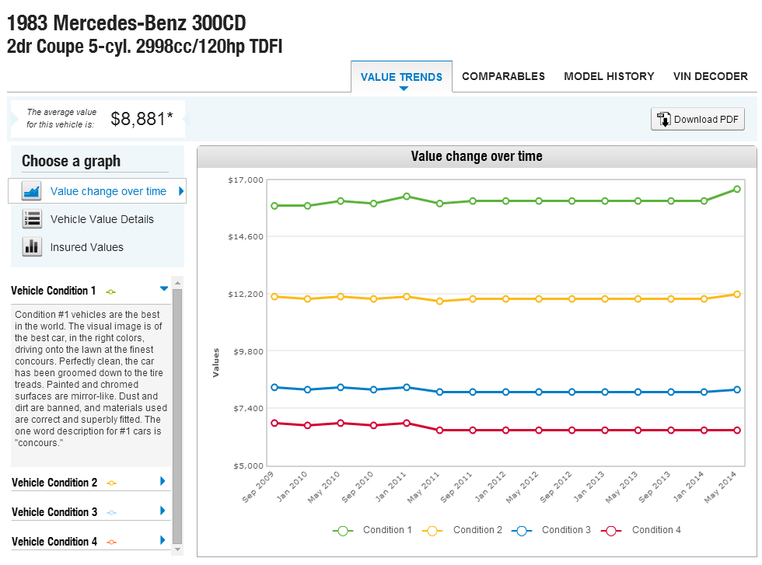This screenshot has width=762, height=565.
Task: Collapse the Vehicle Condition 1 section
Action: point(164,288)
